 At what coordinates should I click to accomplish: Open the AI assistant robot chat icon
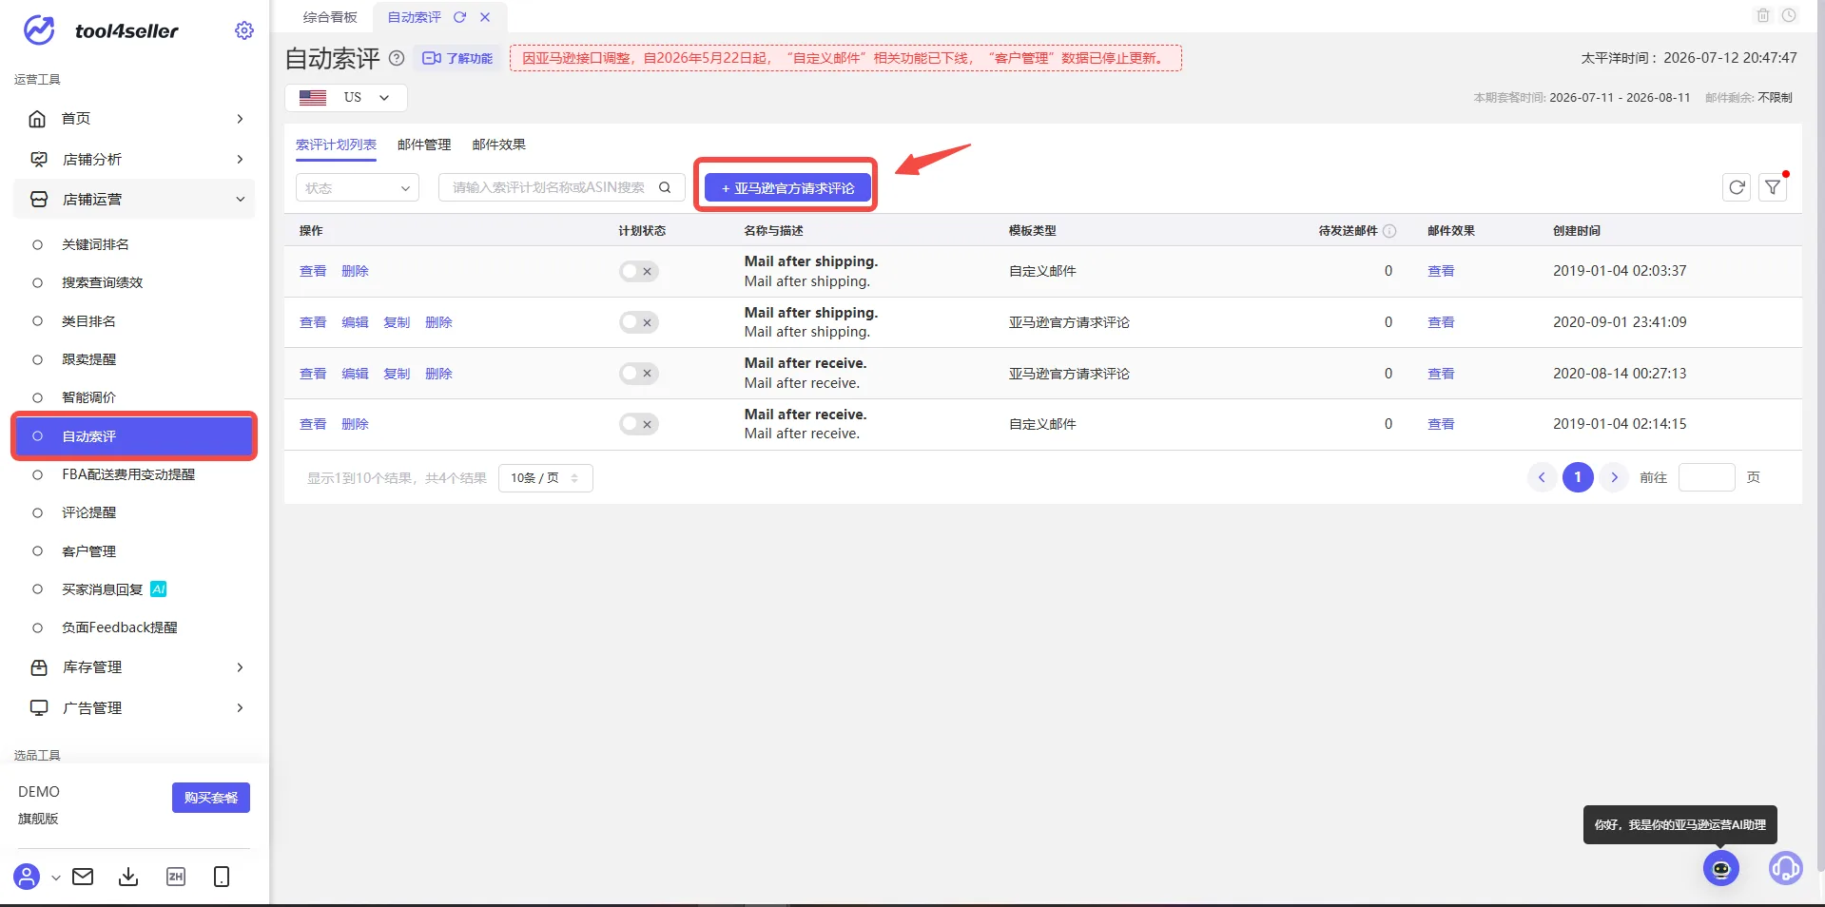(1720, 867)
